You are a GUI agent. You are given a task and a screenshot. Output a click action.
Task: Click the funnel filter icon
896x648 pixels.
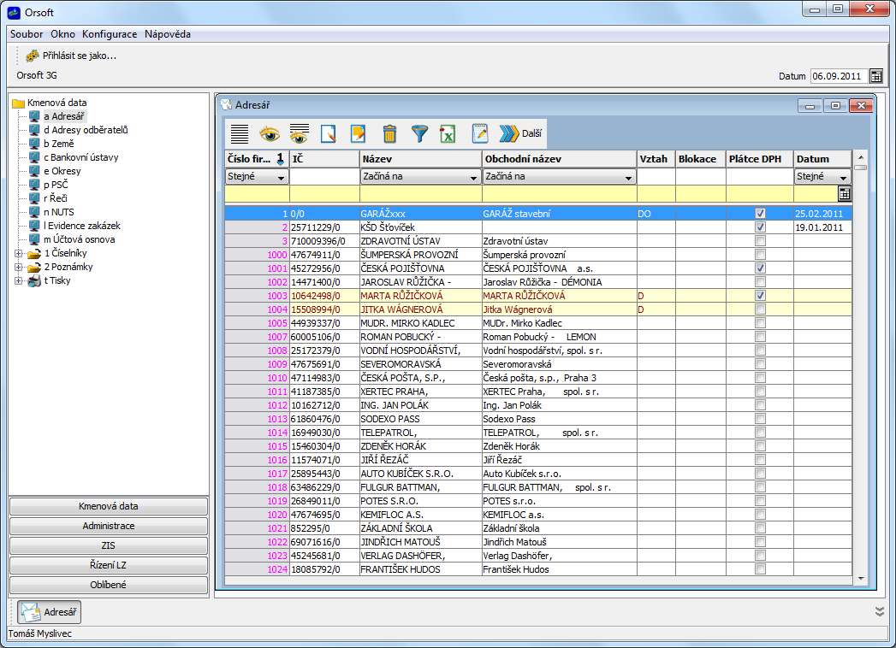point(419,133)
